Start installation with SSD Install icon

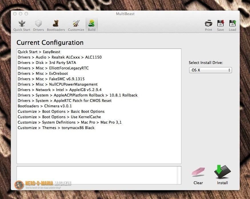pos(222,175)
